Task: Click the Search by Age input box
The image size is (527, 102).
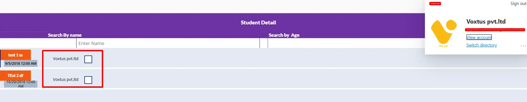Action: click(x=346, y=43)
